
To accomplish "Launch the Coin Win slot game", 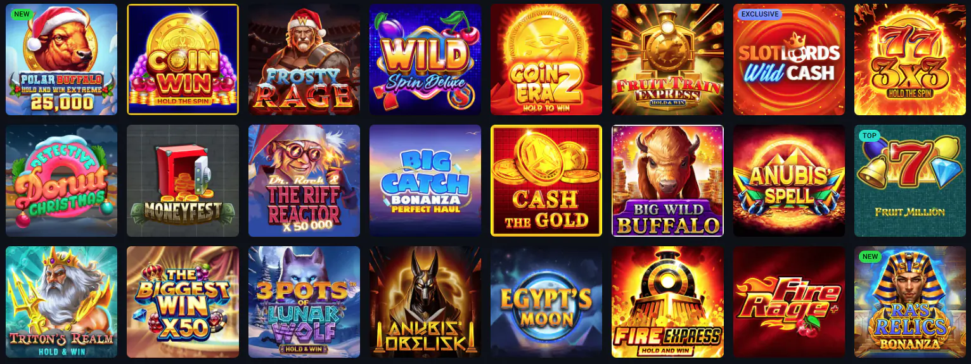I will 183,60.
